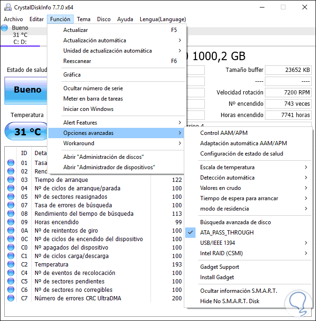Image resolution: width=316 pixels, height=321 pixels.
Task: Choose Abrir "Administrador de dispositivos"
Action: (x=116, y=167)
